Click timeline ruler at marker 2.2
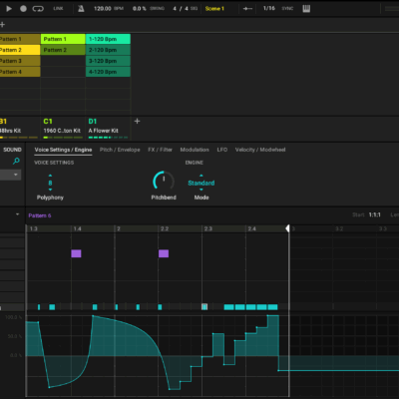The image size is (399, 399). [x=165, y=228]
